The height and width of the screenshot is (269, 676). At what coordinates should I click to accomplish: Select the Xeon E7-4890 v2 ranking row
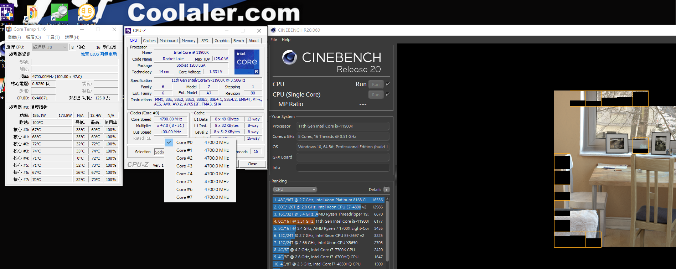click(x=328, y=207)
